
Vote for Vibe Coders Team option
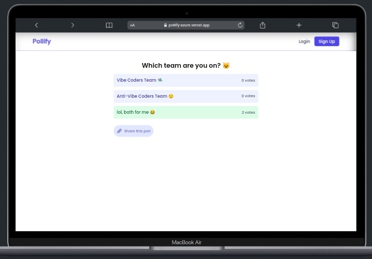[186, 80]
